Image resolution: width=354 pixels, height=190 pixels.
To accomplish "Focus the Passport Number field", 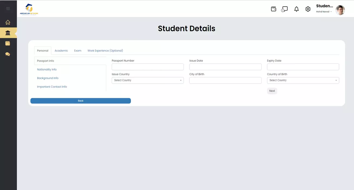I will pyautogui.click(x=148, y=67).
